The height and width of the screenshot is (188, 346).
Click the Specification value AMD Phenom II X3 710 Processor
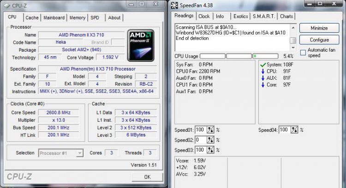click(97, 69)
